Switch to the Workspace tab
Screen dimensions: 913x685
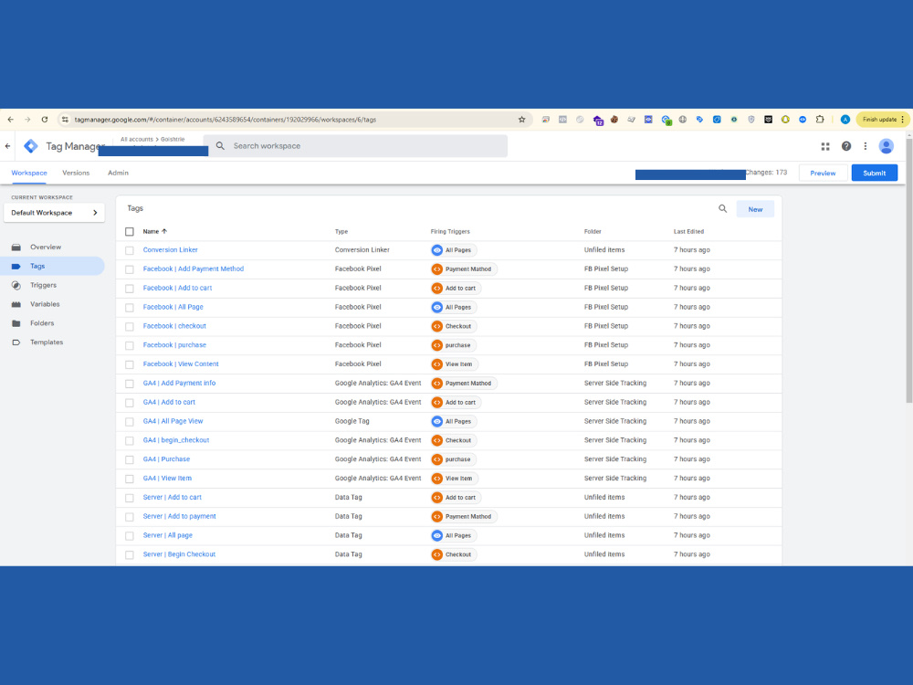[29, 173]
